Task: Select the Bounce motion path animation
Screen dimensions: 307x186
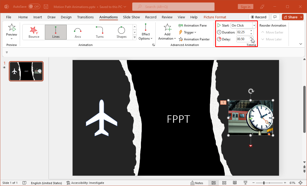Action: [34, 32]
